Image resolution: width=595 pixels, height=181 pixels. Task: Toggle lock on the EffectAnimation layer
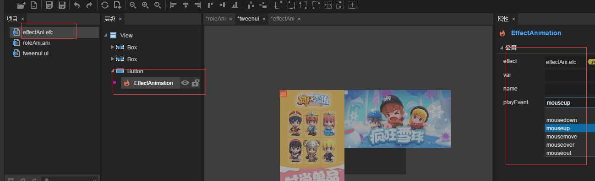pyautogui.click(x=196, y=83)
